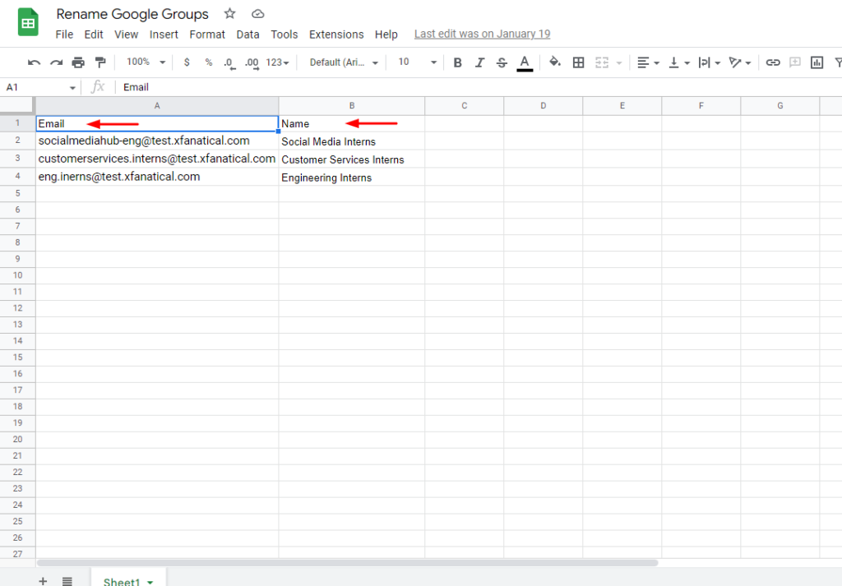The image size is (842, 586).
Task: Apply italic formatting
Action: (x=480, y=62)
